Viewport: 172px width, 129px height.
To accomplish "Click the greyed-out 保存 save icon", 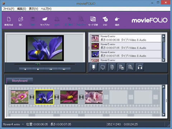I will (33, 21).
